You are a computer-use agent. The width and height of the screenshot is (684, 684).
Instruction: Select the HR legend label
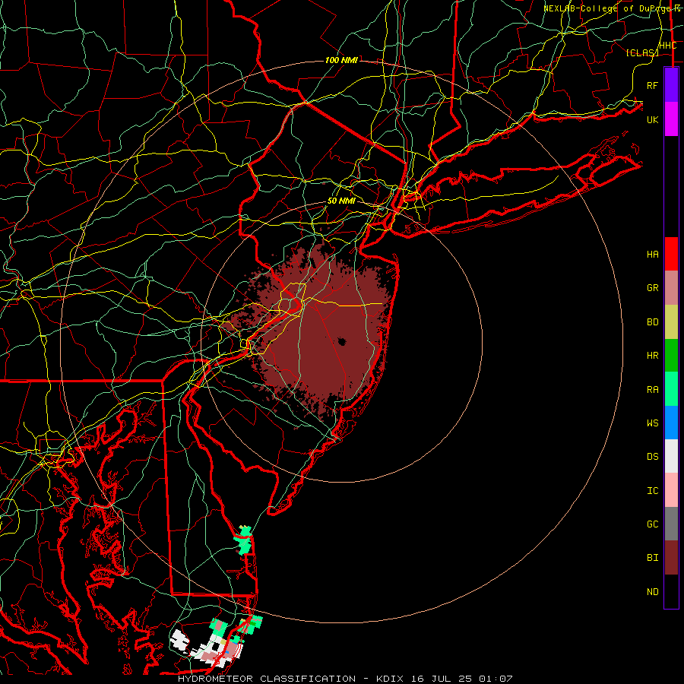652,356
